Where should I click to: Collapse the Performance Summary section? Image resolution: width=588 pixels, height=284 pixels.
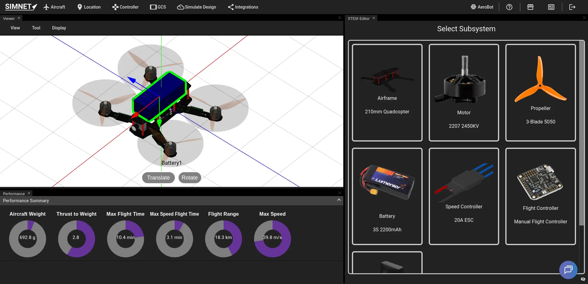click(x=339, y=200)
